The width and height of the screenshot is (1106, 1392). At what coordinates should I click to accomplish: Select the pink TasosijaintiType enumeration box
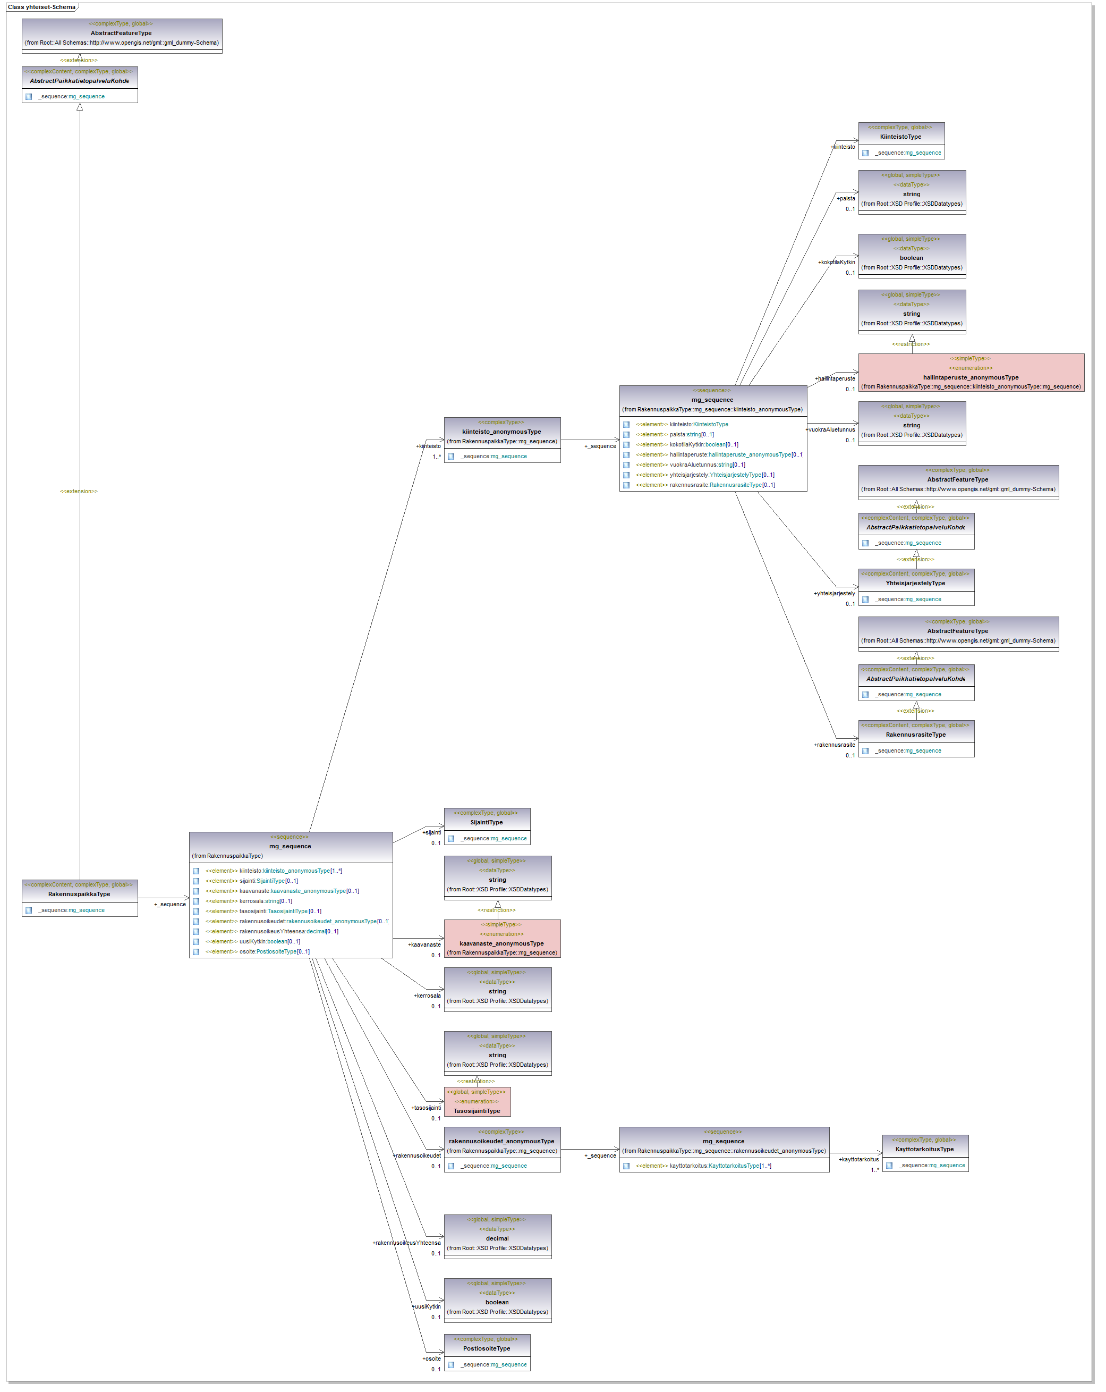[477, 1101]
